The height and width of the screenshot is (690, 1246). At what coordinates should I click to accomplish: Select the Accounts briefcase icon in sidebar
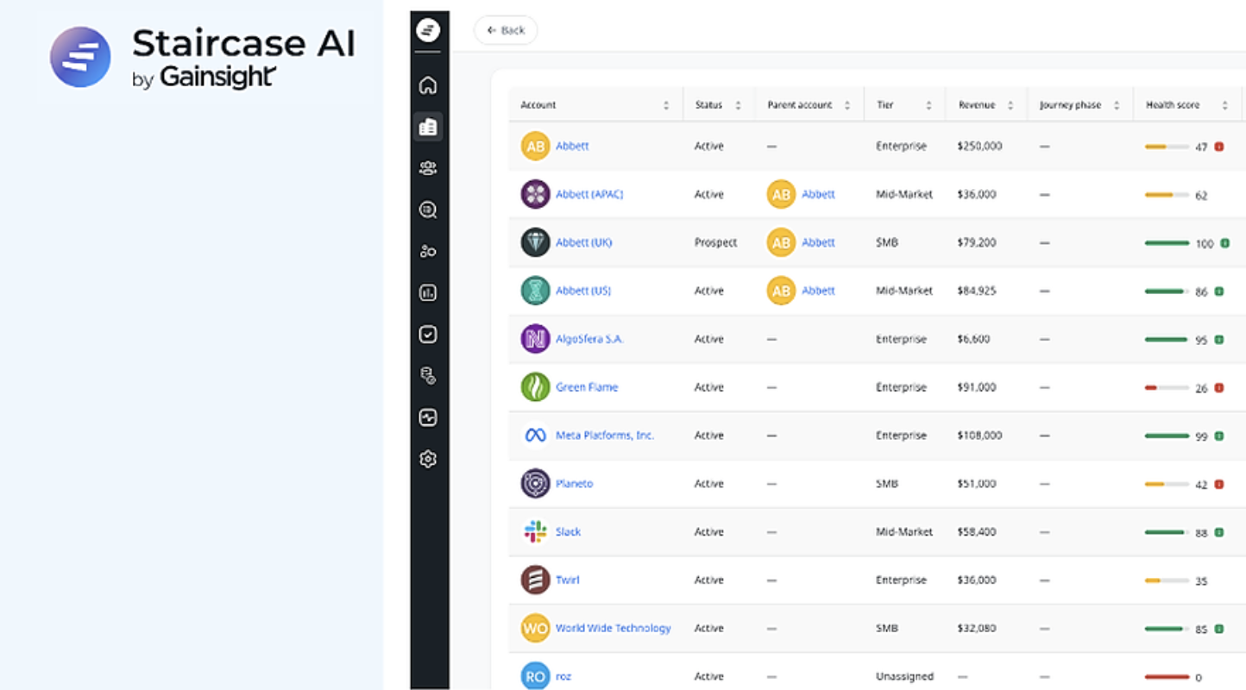(428, 126)
